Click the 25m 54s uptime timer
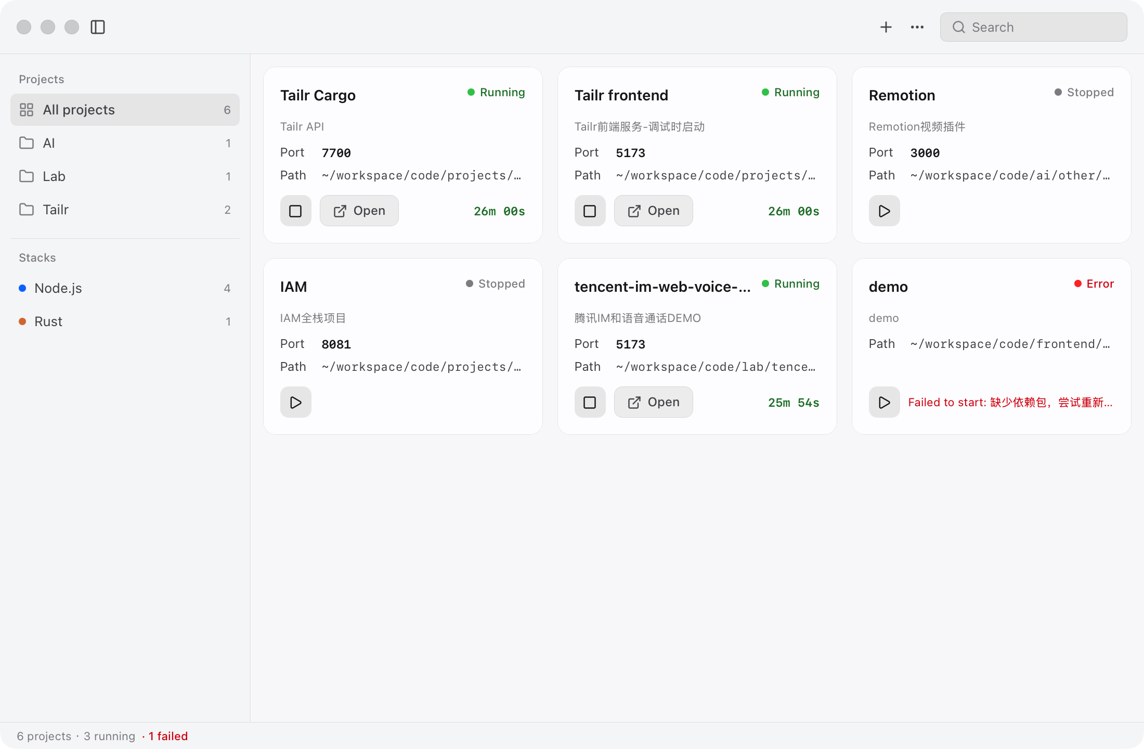Image resolution: width=1144 pixels, height=749 pixels. pyautogui.click(x=794, y=403)
